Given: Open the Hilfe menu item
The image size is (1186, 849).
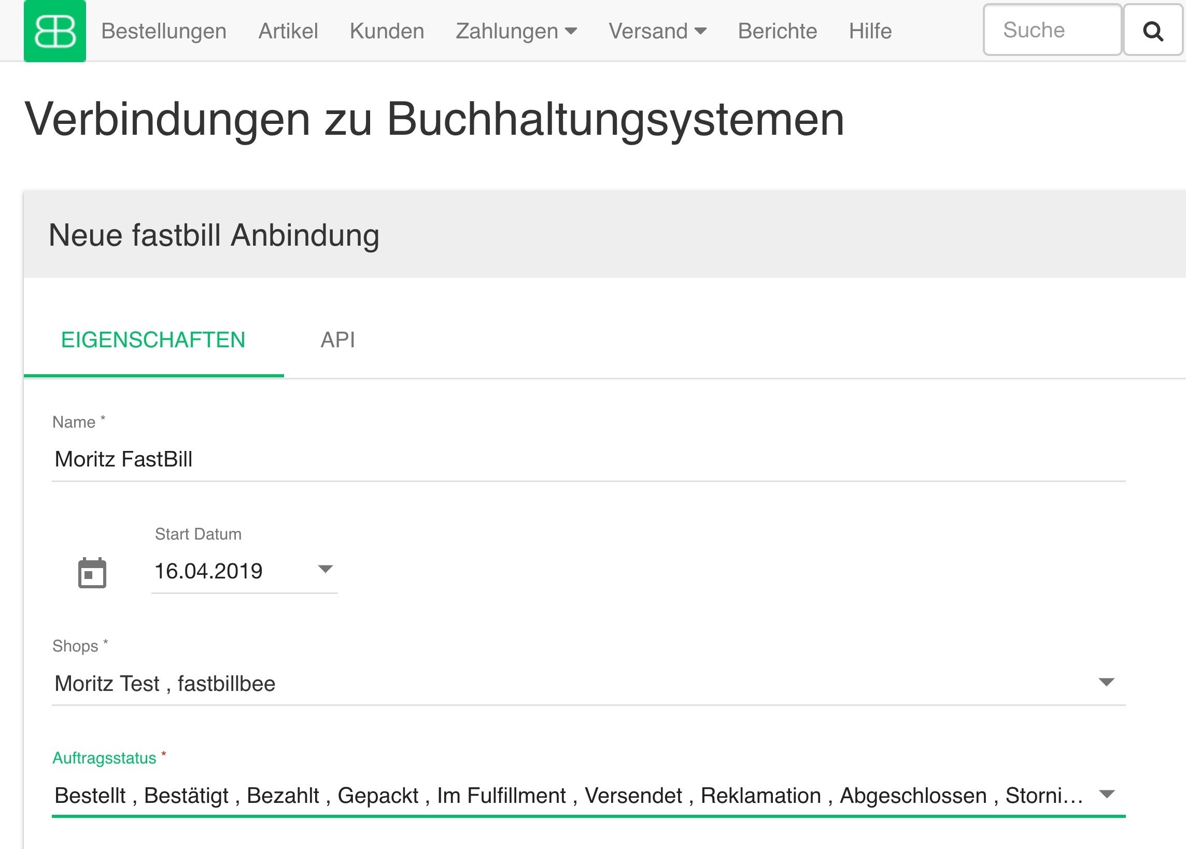Looking at the screenshot, I should 870,31.
